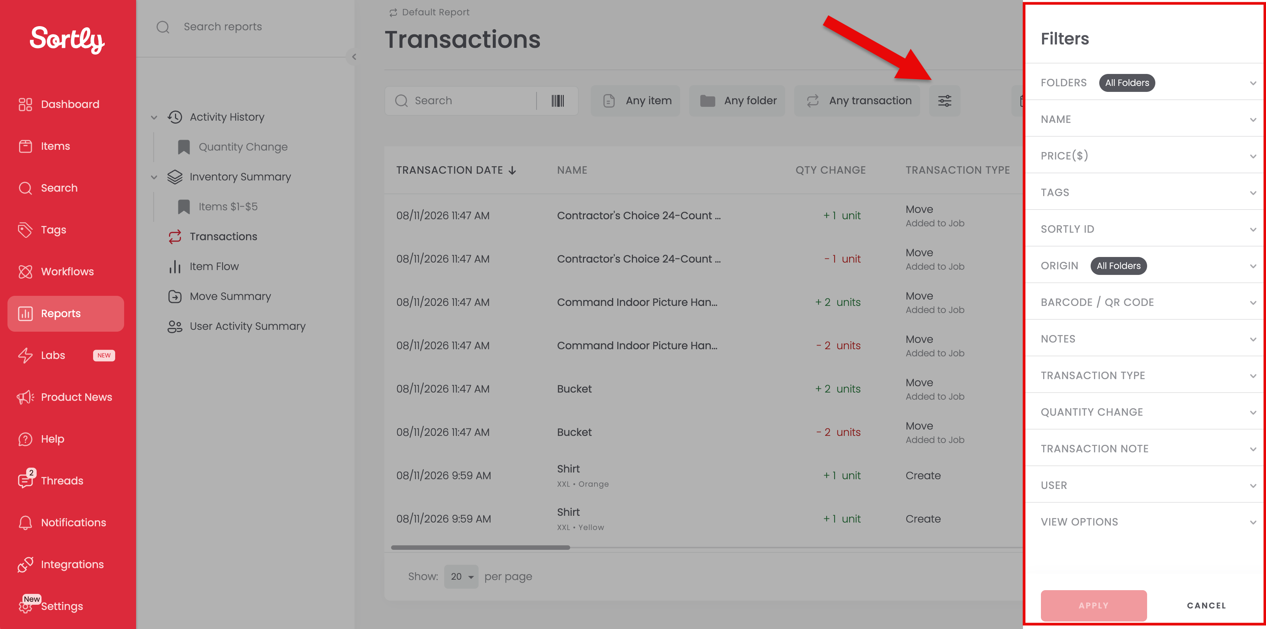Collapse the Inventory Summary tree
Image resolution: width=1266 pixels, height=629 pixels.
pos(154,177)
